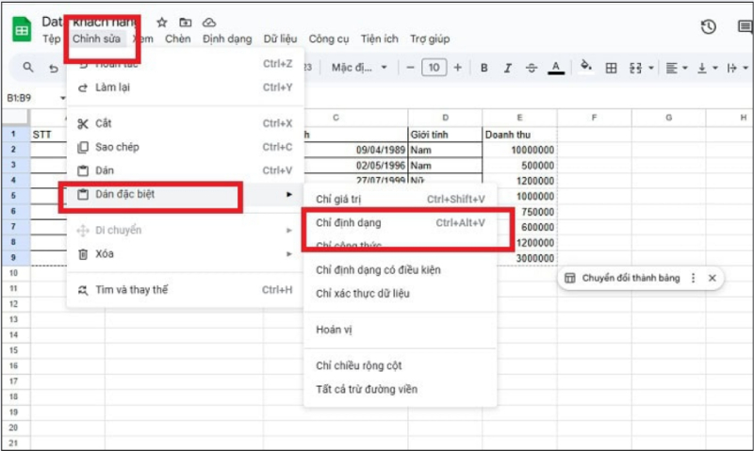Click the undo arrow in toolbar
The image size is (754, 451).
click(x=54, y=68)
